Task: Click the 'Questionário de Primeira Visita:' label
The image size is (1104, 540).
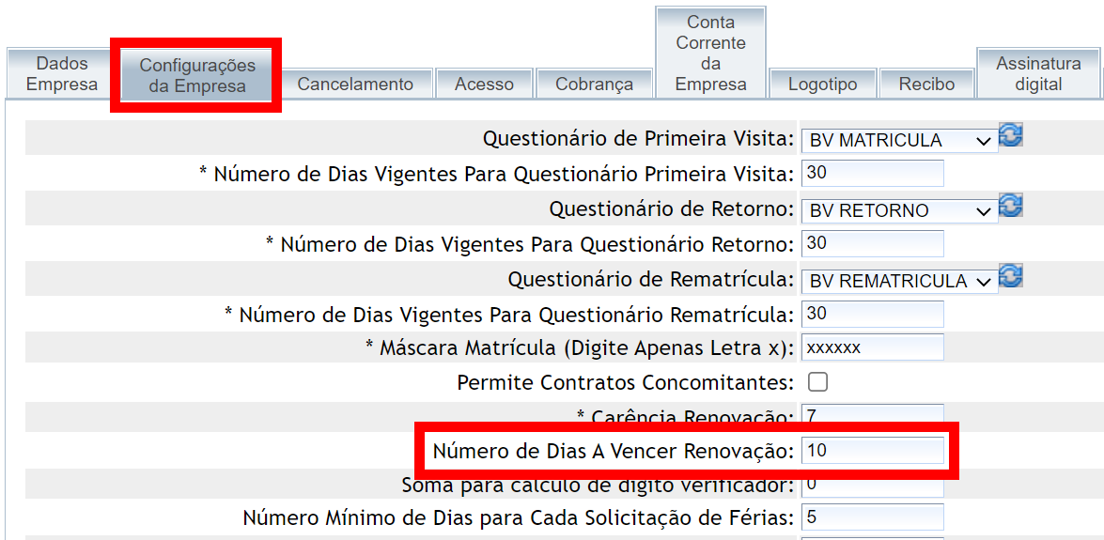Action: click(x=639, y=139)
